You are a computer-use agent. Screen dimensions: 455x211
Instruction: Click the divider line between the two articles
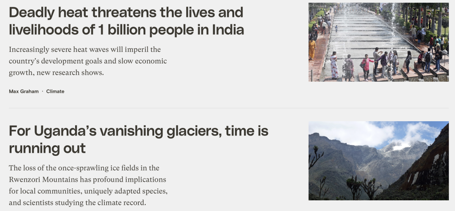(x=228, y=108)
